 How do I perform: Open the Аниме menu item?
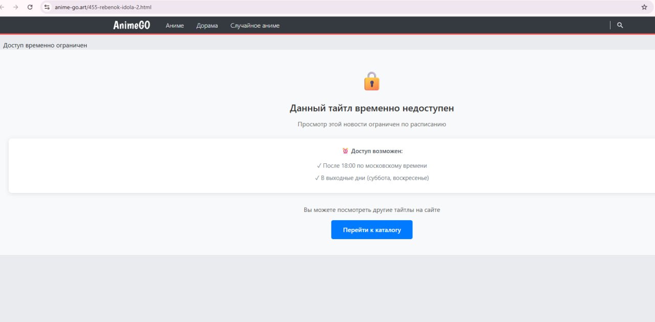point(174,26)
